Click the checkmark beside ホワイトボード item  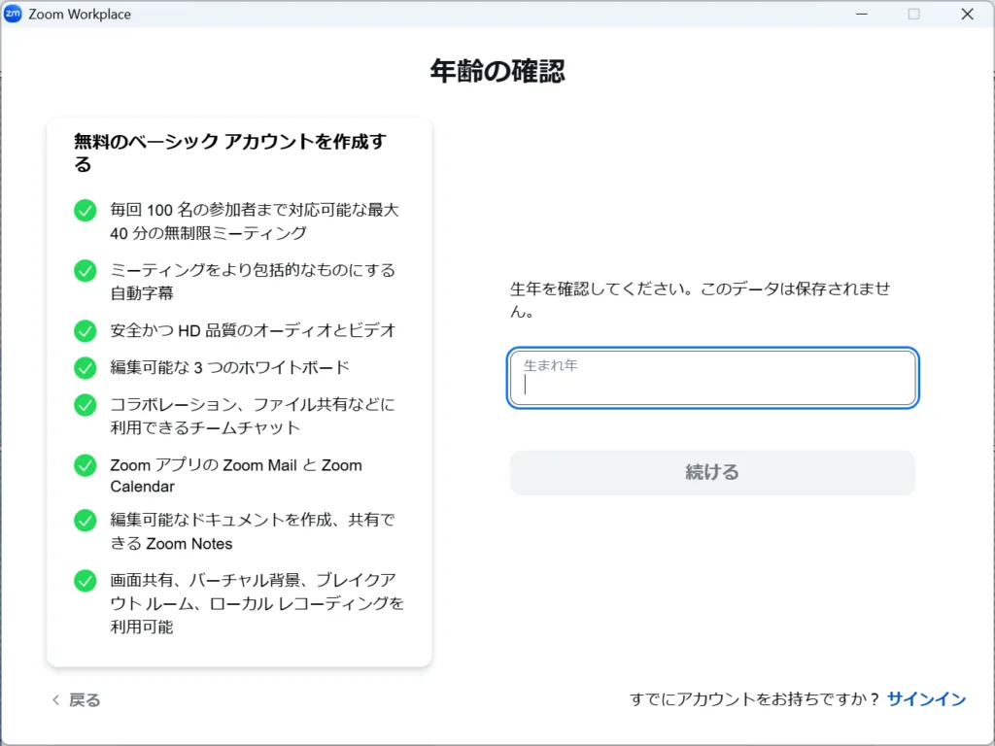pyautogui.click(x=86, y=367)
